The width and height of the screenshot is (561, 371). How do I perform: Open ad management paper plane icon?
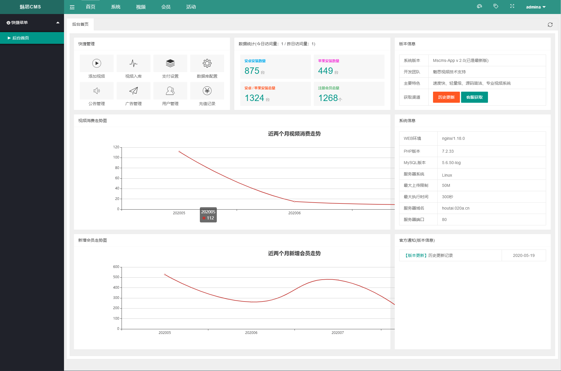click(x=134, y=91)
